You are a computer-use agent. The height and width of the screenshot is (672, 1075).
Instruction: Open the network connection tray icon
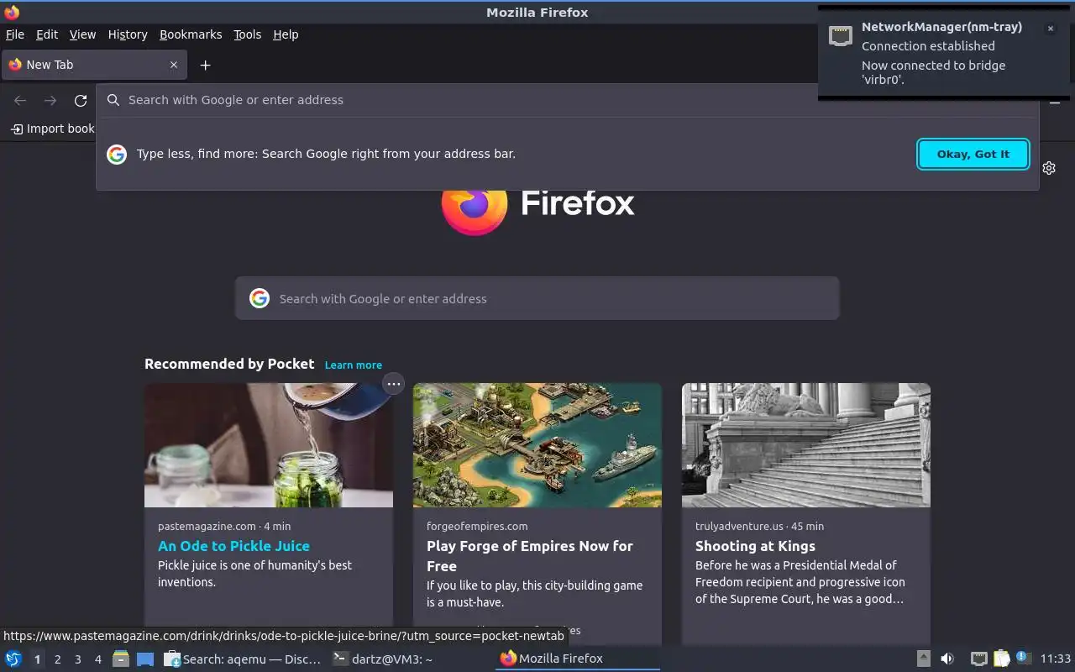pos(978,659)
